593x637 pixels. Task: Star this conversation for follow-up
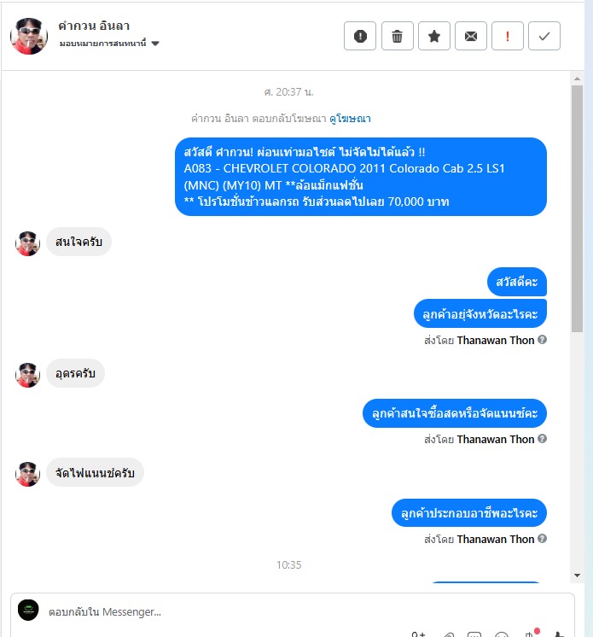[x=434, y=36]
